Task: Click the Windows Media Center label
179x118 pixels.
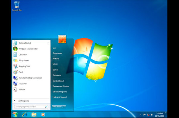Action: coord(28,49)
